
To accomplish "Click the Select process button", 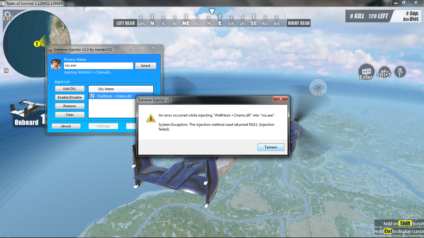I will point(146,66).
